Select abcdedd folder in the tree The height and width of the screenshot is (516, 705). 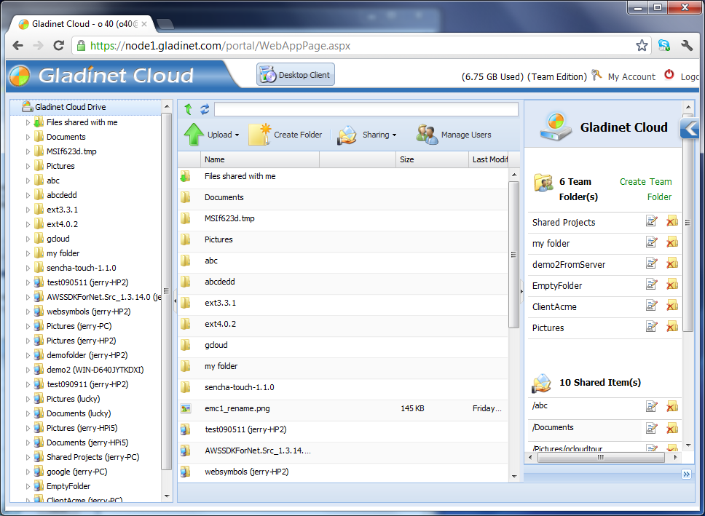coord(62,195)
